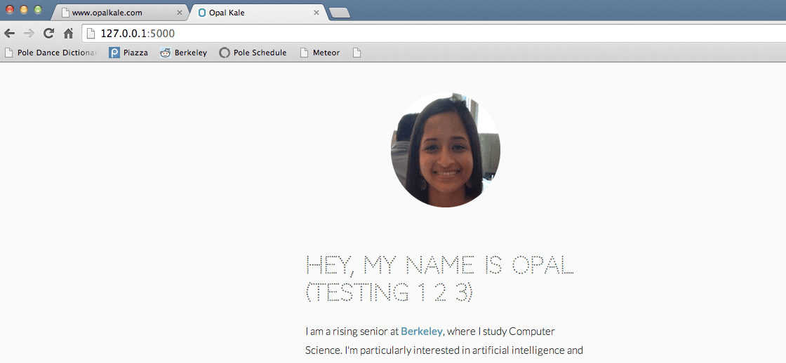This screenshot has width=786, height=363.
Task: Close the www.opalkale.com tab
Action: 180,13
